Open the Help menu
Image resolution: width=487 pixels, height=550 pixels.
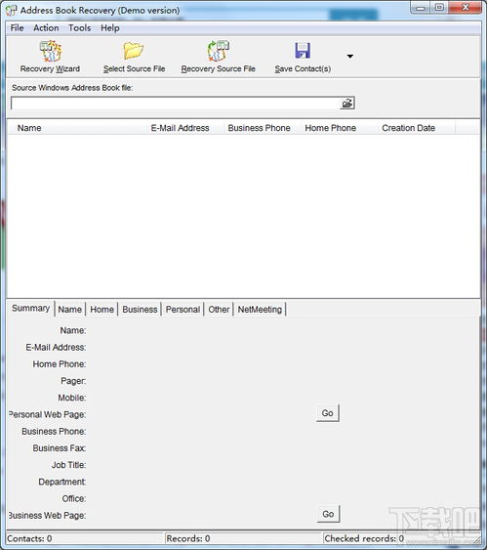tap(110, 27)
